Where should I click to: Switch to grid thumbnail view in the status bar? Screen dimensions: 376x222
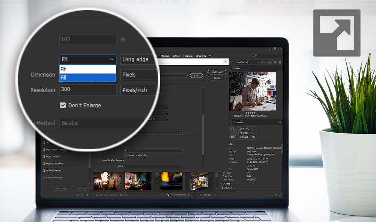[x=196, y=195]
